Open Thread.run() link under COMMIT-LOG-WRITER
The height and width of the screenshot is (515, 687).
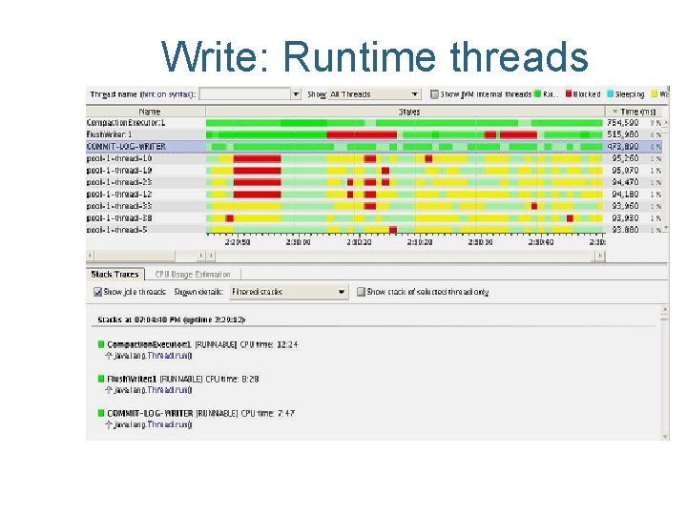170,424
